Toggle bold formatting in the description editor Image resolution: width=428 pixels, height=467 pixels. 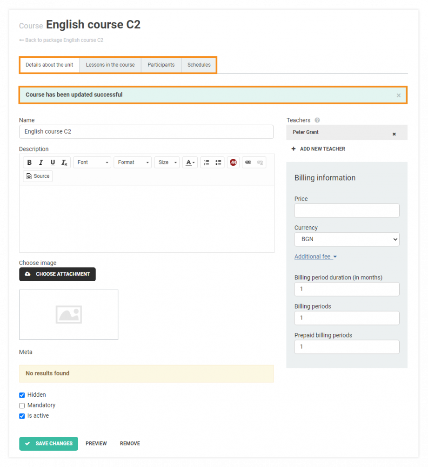tap(29, 162)
